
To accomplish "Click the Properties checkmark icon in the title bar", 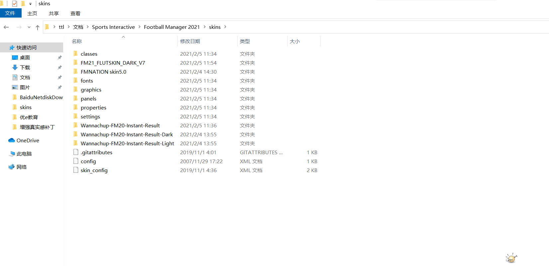I will [15, 4].
